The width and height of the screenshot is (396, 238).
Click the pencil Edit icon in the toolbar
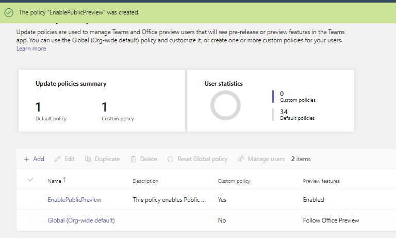[x=57, y=159]
